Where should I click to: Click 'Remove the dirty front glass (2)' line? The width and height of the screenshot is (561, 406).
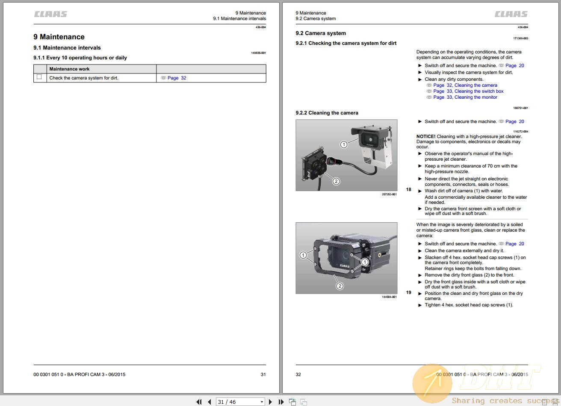pyautogui.click(x=469, y=275)
